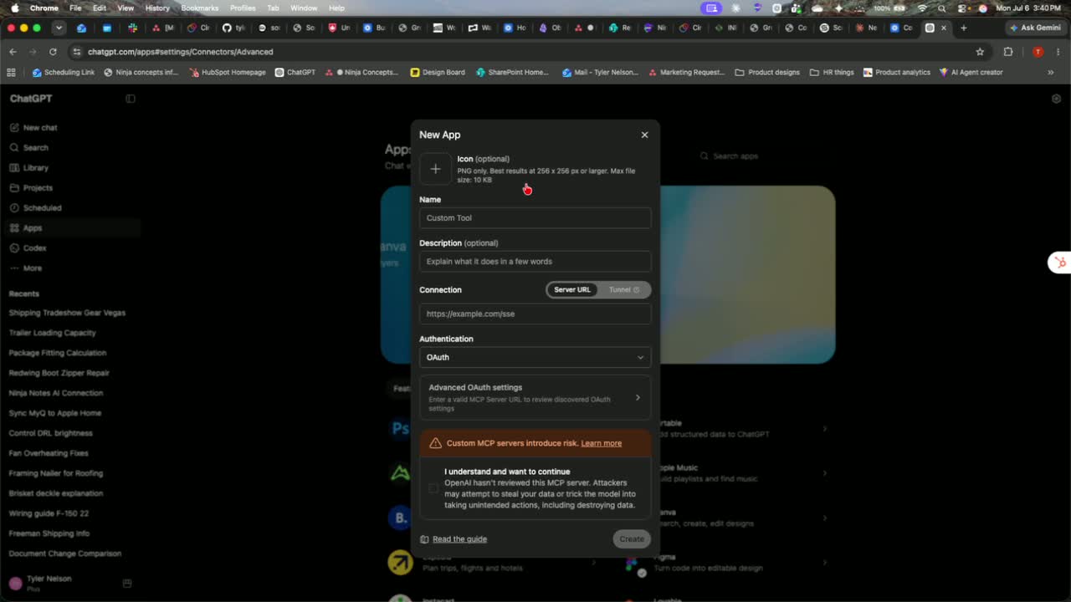Open the Wi-Fi status menu

coord(922,8)
